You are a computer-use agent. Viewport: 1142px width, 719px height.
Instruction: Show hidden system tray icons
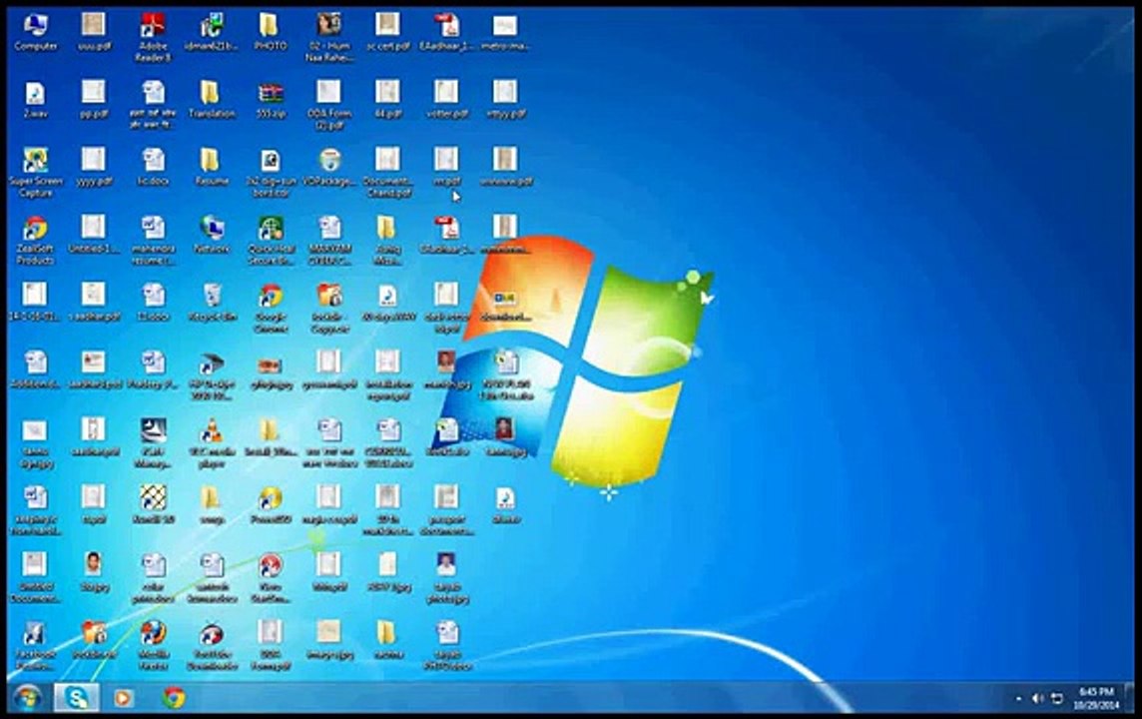tap(1018, 699)
